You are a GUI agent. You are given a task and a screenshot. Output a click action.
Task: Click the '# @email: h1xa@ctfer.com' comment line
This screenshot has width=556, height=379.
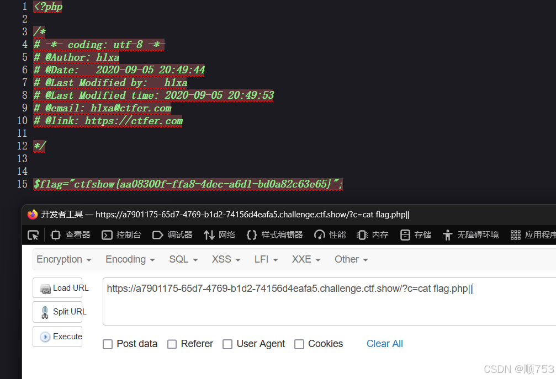tap(103, 108)
